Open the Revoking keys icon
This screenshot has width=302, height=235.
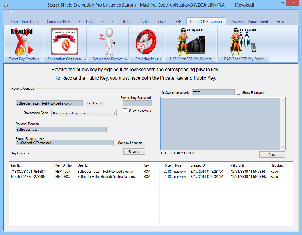point(147,42)
